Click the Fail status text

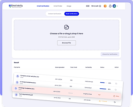coord(99,95)
